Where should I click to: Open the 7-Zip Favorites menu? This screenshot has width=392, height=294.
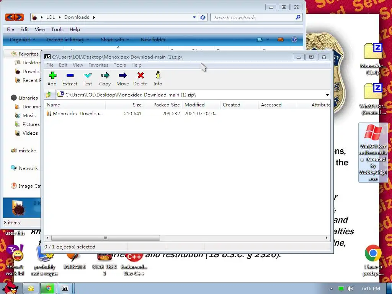98,65
